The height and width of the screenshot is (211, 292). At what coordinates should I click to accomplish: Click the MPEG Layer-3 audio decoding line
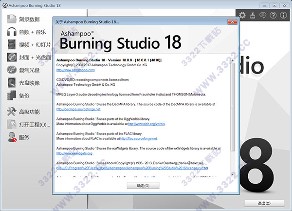tap(131, 95)
